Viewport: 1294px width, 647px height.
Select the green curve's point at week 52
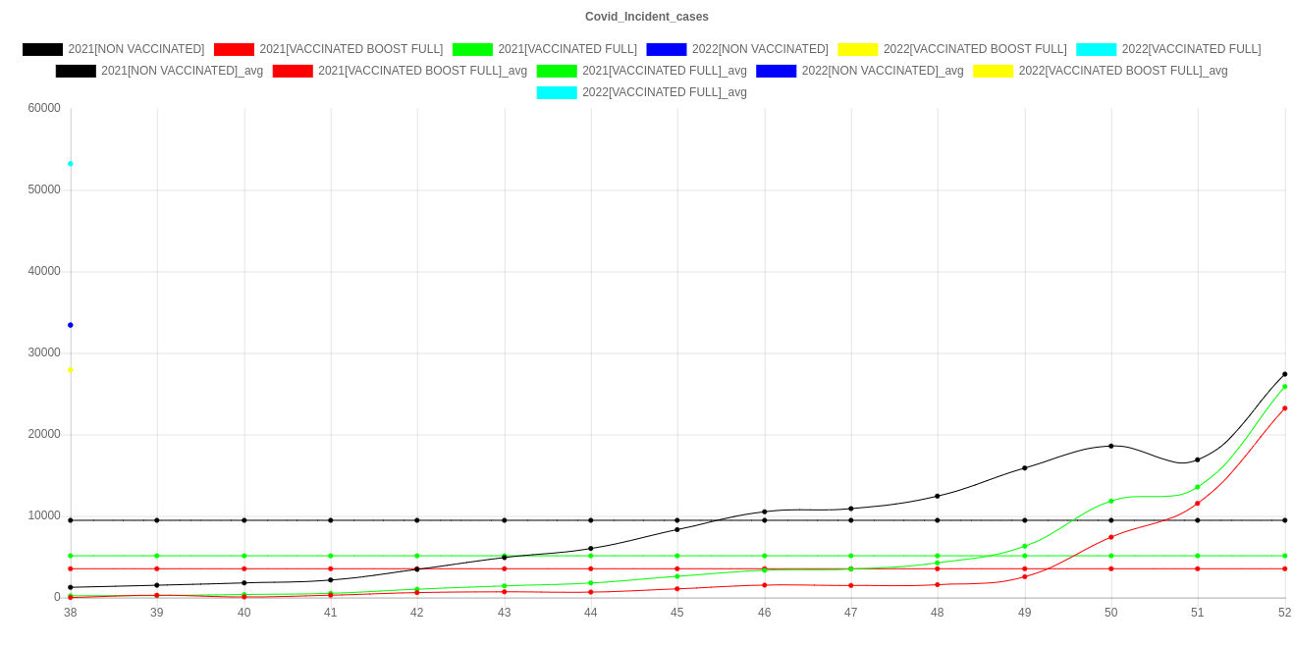[x=1284, y=387]
